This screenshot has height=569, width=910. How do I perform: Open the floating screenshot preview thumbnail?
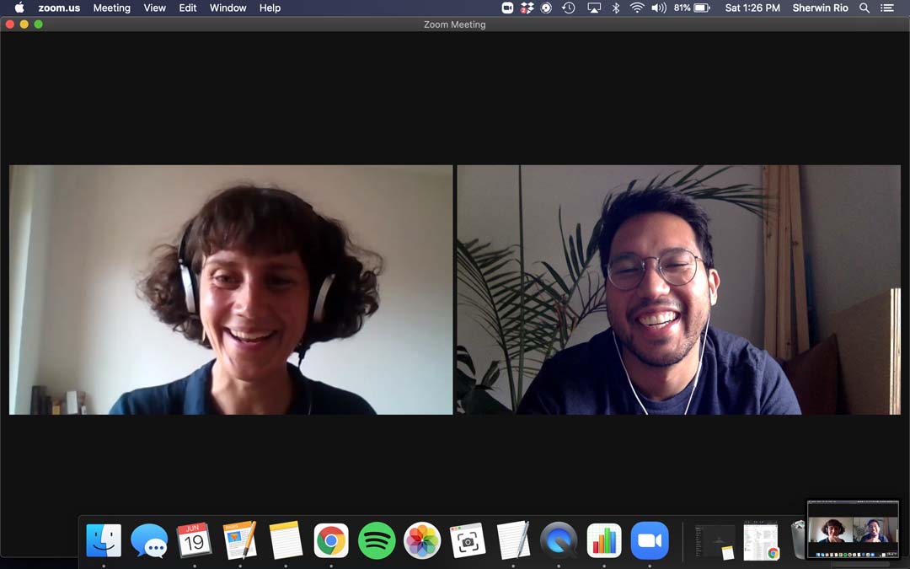853,529
